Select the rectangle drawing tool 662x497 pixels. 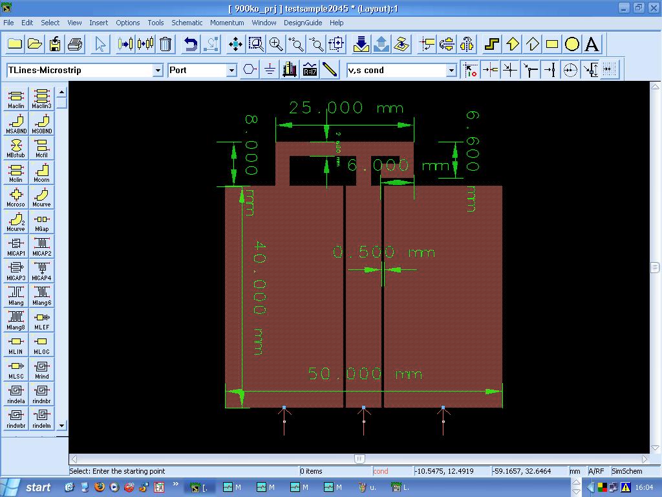(x=552, y=44)
